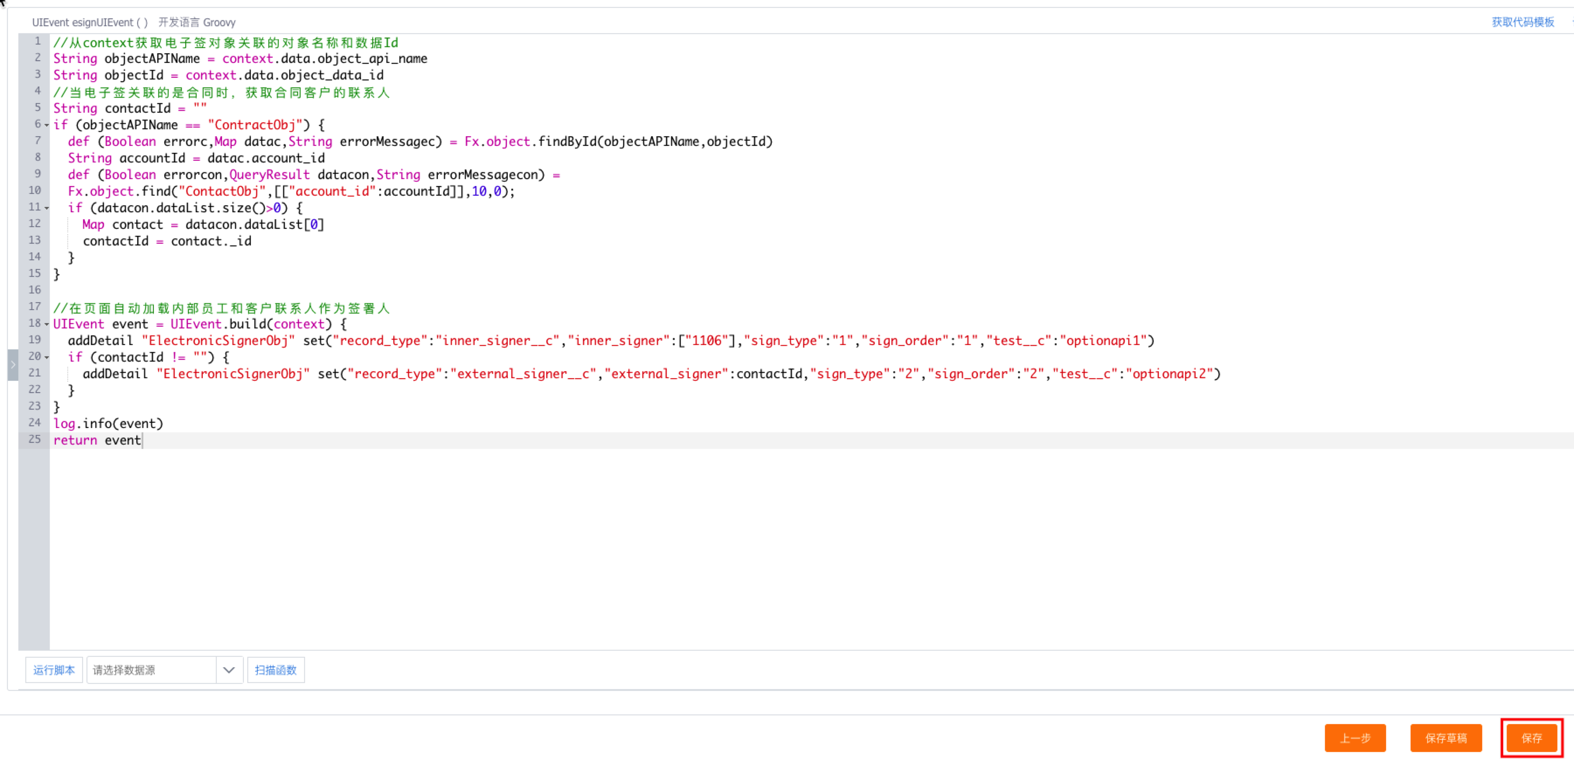Click the data source selection field

coord(151,670)
